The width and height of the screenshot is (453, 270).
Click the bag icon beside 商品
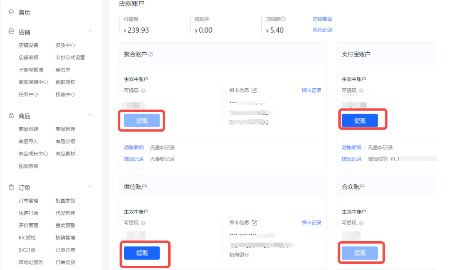(x=12, y=116)
